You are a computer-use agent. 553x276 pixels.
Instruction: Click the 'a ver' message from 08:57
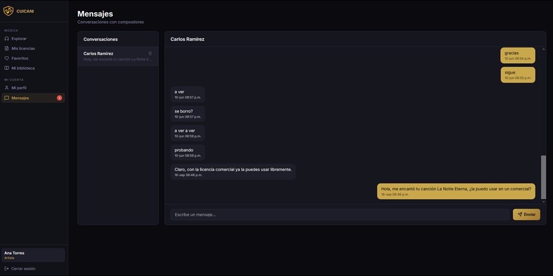point(188,94)
